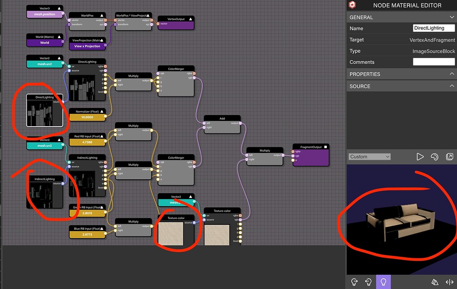The width and height of the screenshot is (457, 289).
Task: Click the Target VertexAndFragment value
Action: [432, 40]
